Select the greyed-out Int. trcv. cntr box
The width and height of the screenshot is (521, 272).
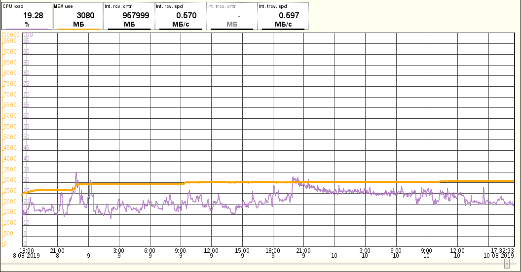coord(231,16)
